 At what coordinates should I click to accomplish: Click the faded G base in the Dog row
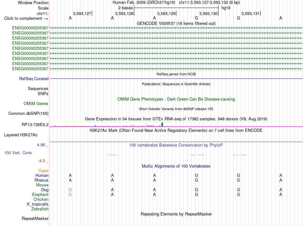[x=70, y=190]
